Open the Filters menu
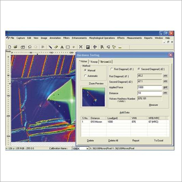This screenshot has height=182, width=182. pyautogui.click(x=66, y=38)
